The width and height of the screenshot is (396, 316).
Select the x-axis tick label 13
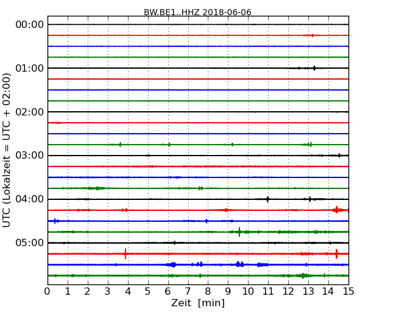[x=308, y=292]
